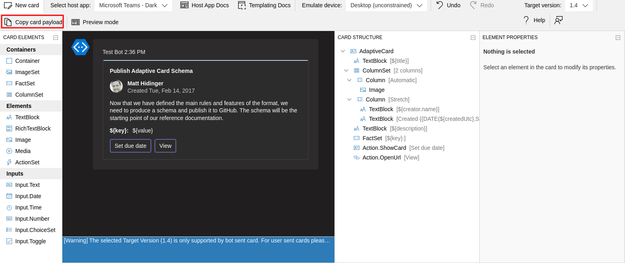Open the Help button
The width and height of the screenshot is (625, 263).
tap(534, 20)
